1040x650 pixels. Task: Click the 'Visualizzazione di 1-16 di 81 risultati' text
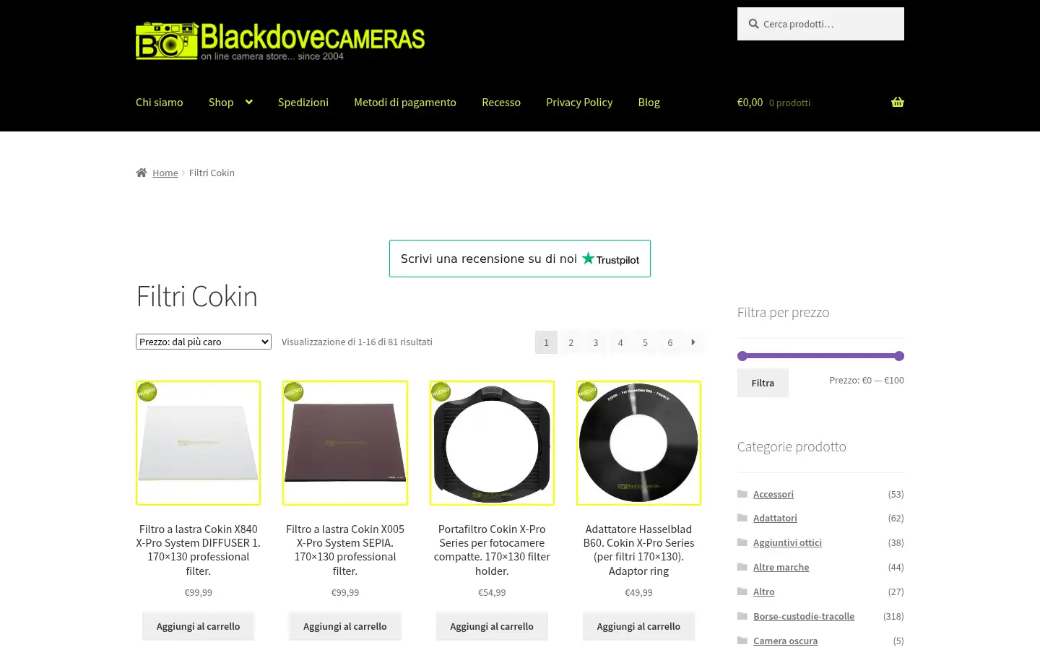[x=357, y=342]
